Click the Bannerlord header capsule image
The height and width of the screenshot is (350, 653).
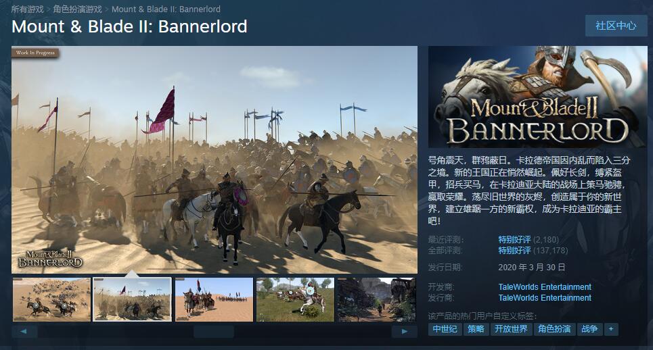point(538,97)
